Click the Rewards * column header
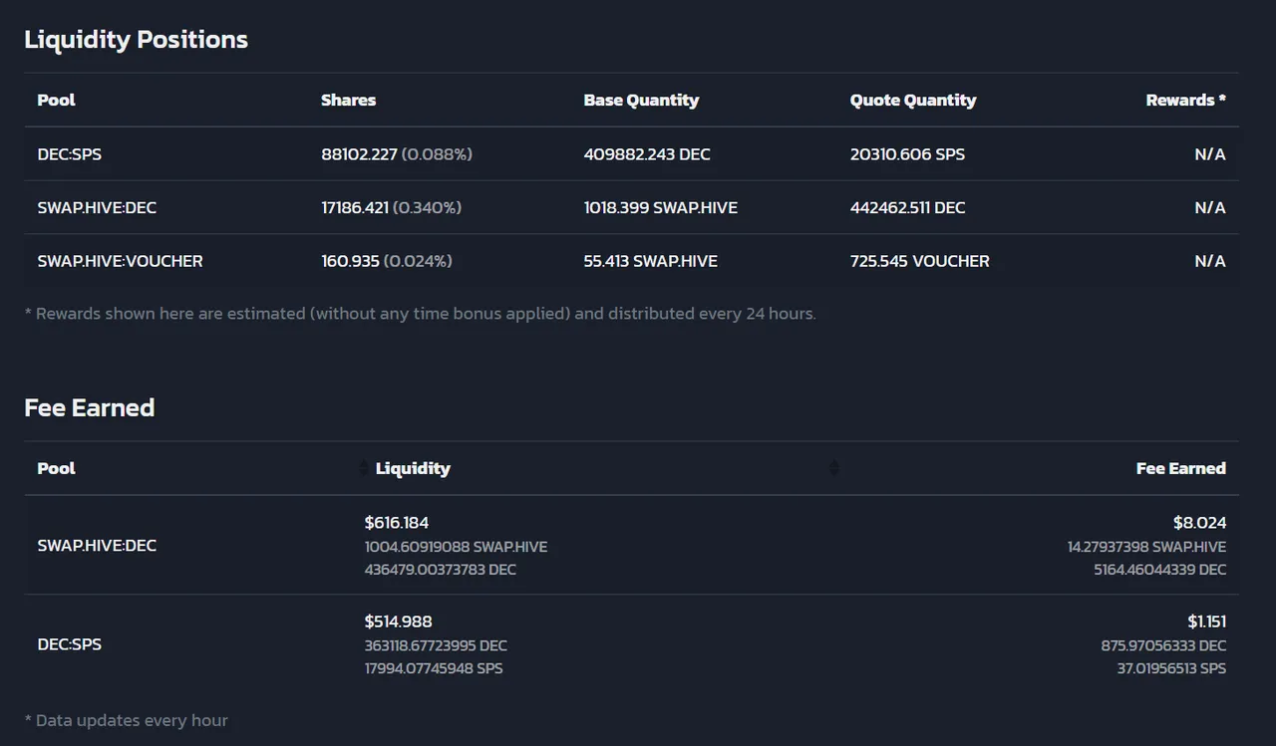 click(1185, 100)
